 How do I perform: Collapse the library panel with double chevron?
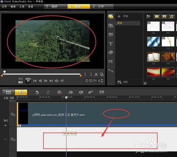coord(145,83)
